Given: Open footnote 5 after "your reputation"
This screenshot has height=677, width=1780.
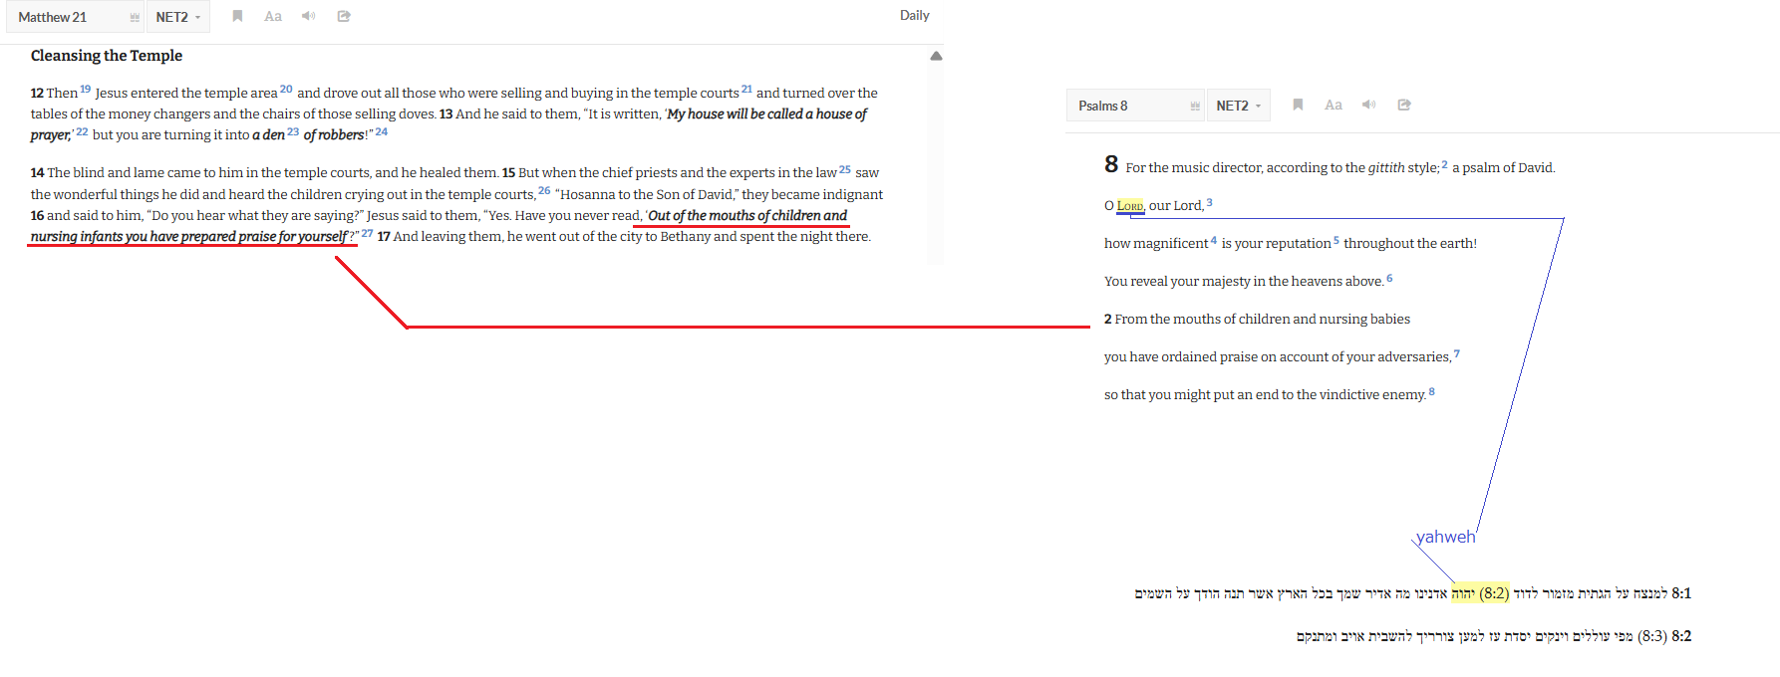Looking at the screenshot, I should pos(1336,240).
